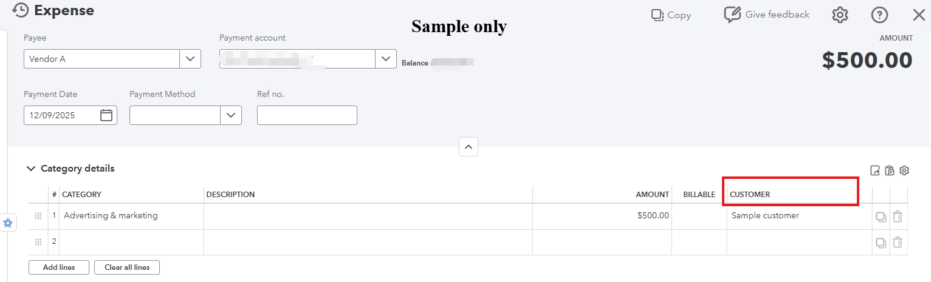Viewport: 931px width, 282px height.
Task: Click the expense history clock icon
Action: point(21,10)
